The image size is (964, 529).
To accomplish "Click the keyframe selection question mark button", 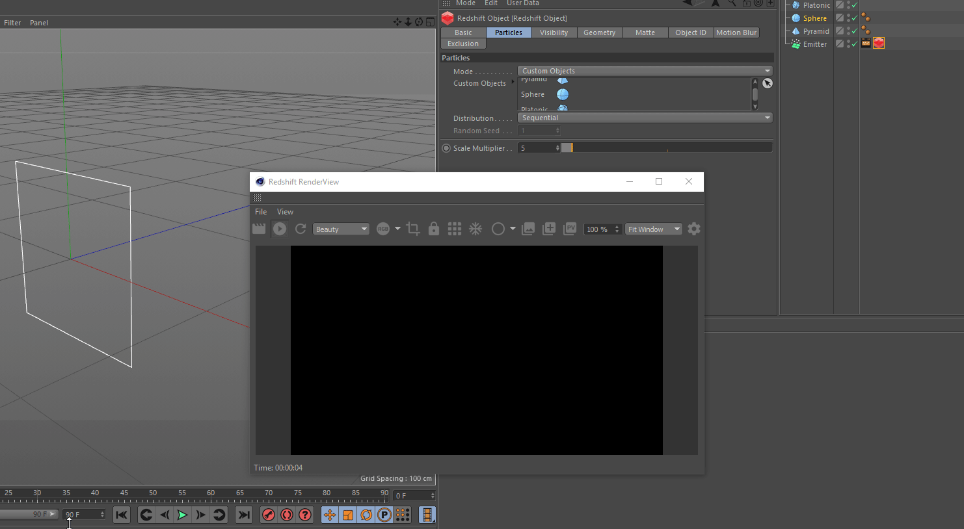I will [305, 515].
